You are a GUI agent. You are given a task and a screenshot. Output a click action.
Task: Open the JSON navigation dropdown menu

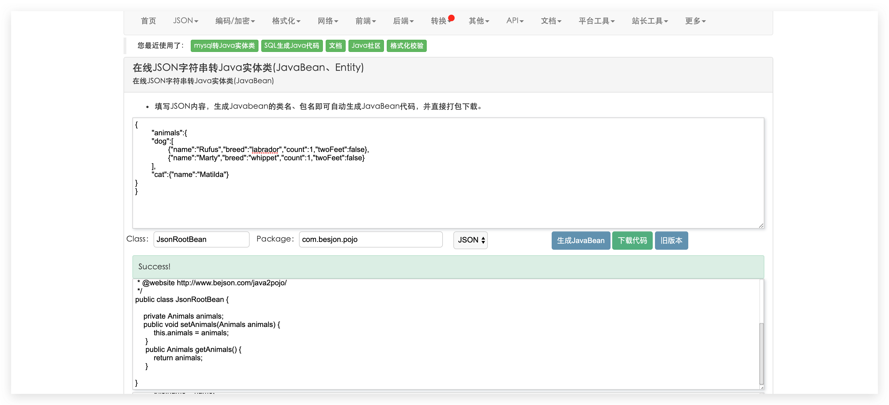click(185, 21)
